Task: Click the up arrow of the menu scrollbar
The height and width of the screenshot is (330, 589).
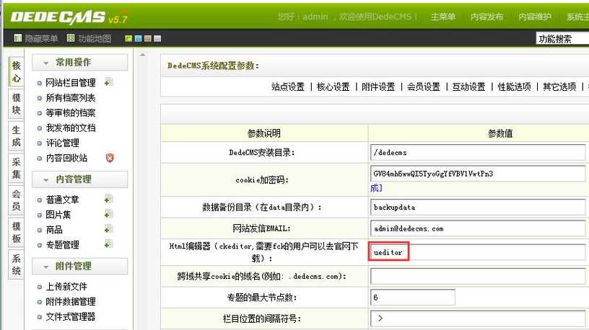Action: pyautogui.click(x=143, y=55)
